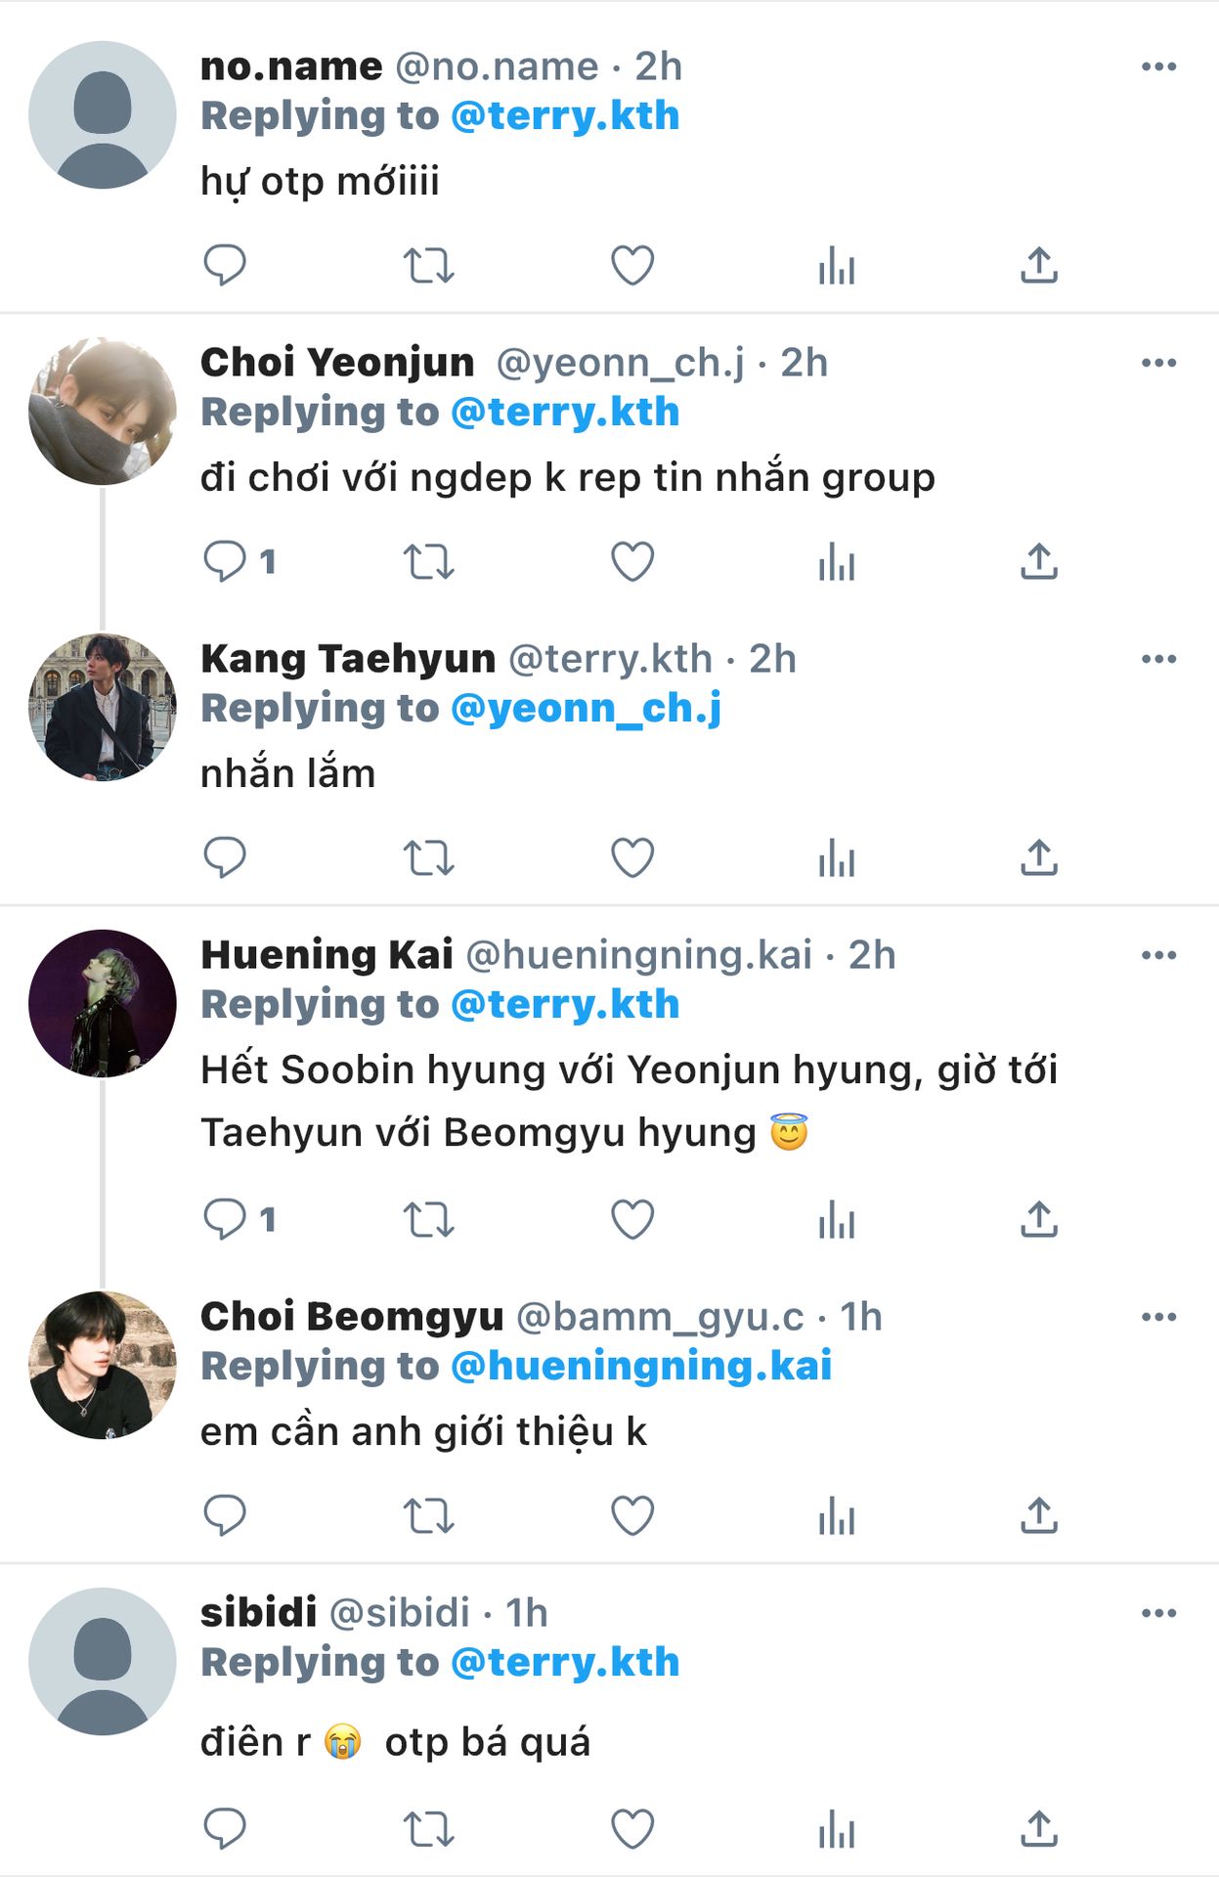This screenshot has height=1877, width=1219.
Task: View analytics for no.name's reply
Action: (x=836, y=265)
